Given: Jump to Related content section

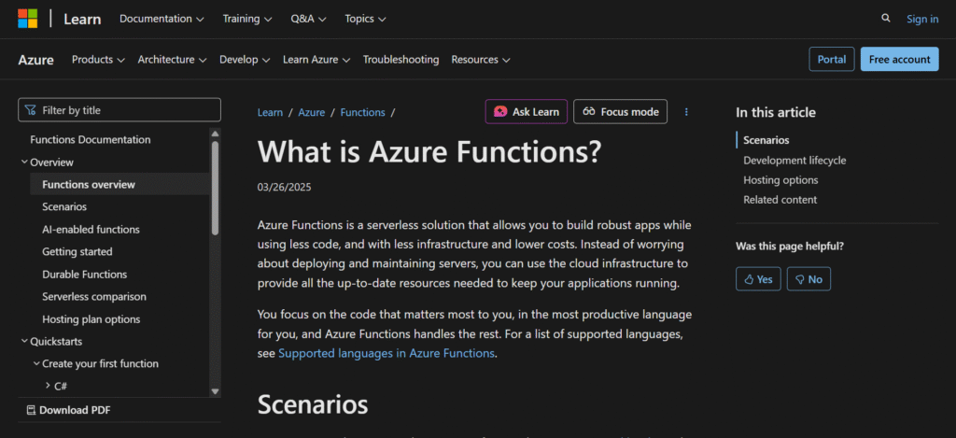Looking at the screenshot, I should [780, 200].
